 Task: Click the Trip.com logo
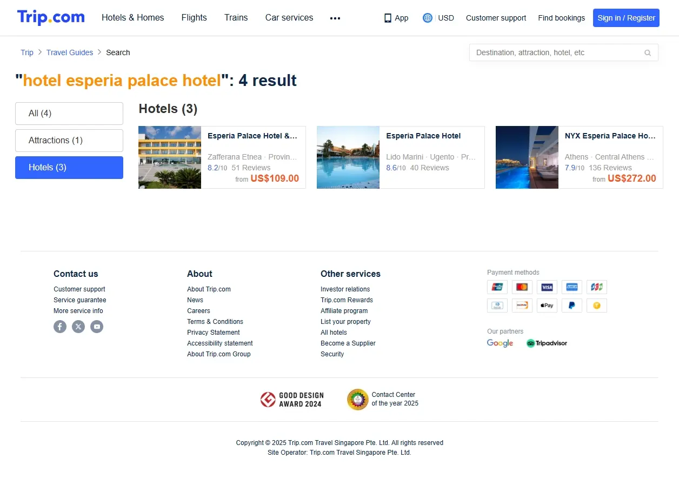point(51,17)
